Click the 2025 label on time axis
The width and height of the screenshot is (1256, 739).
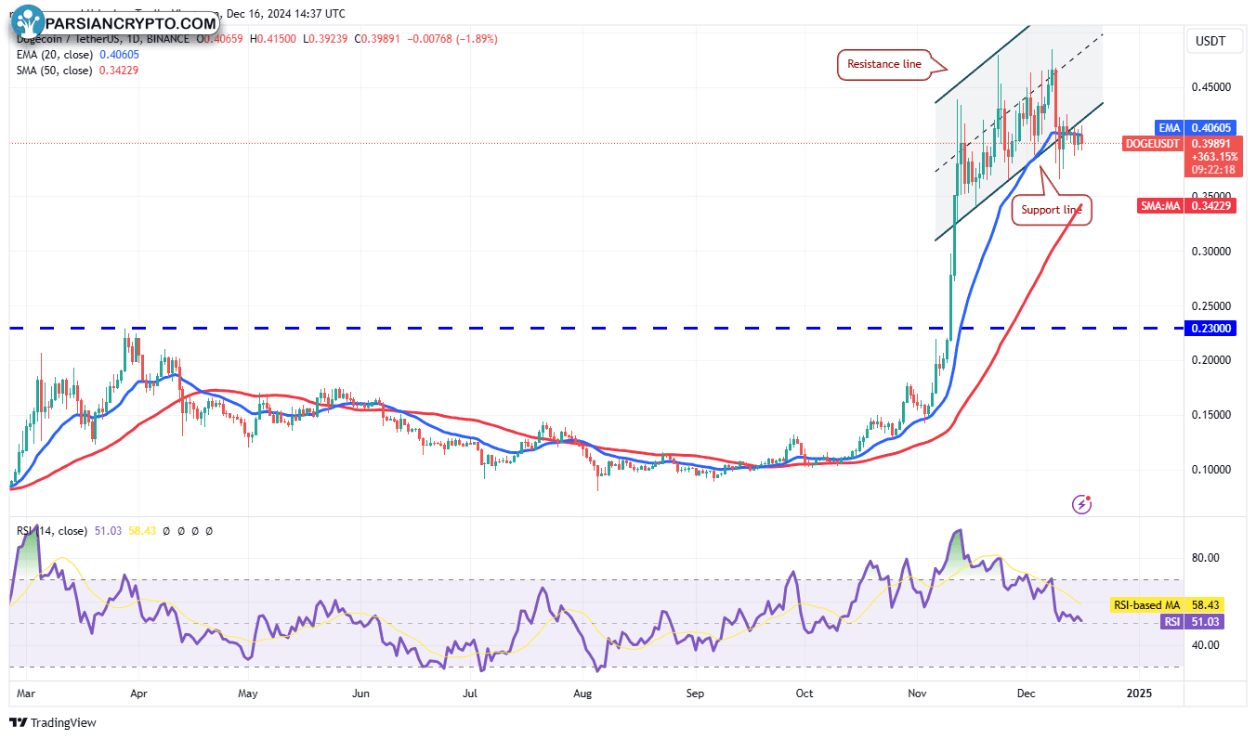click(x=1139, y=694)
